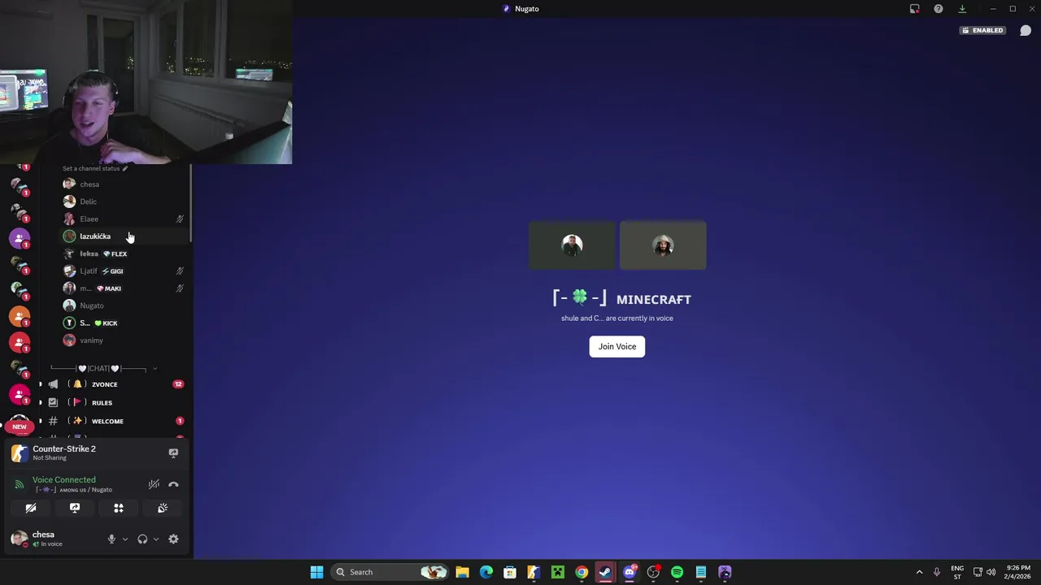Share Counter-Strike 2 screen icon

pyautogui.click(x=173, y=453)
